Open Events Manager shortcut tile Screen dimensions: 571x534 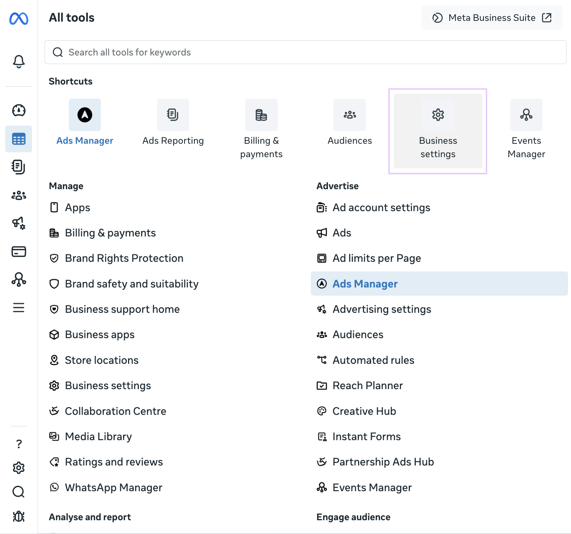pyautogui.click(x=526, y=129)
